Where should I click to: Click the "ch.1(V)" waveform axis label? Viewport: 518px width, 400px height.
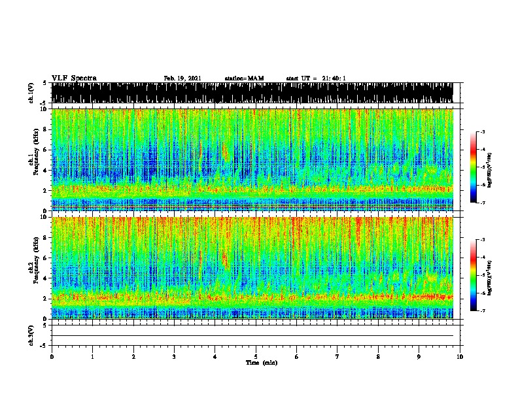pyautogui.click(x=31, y=93)
